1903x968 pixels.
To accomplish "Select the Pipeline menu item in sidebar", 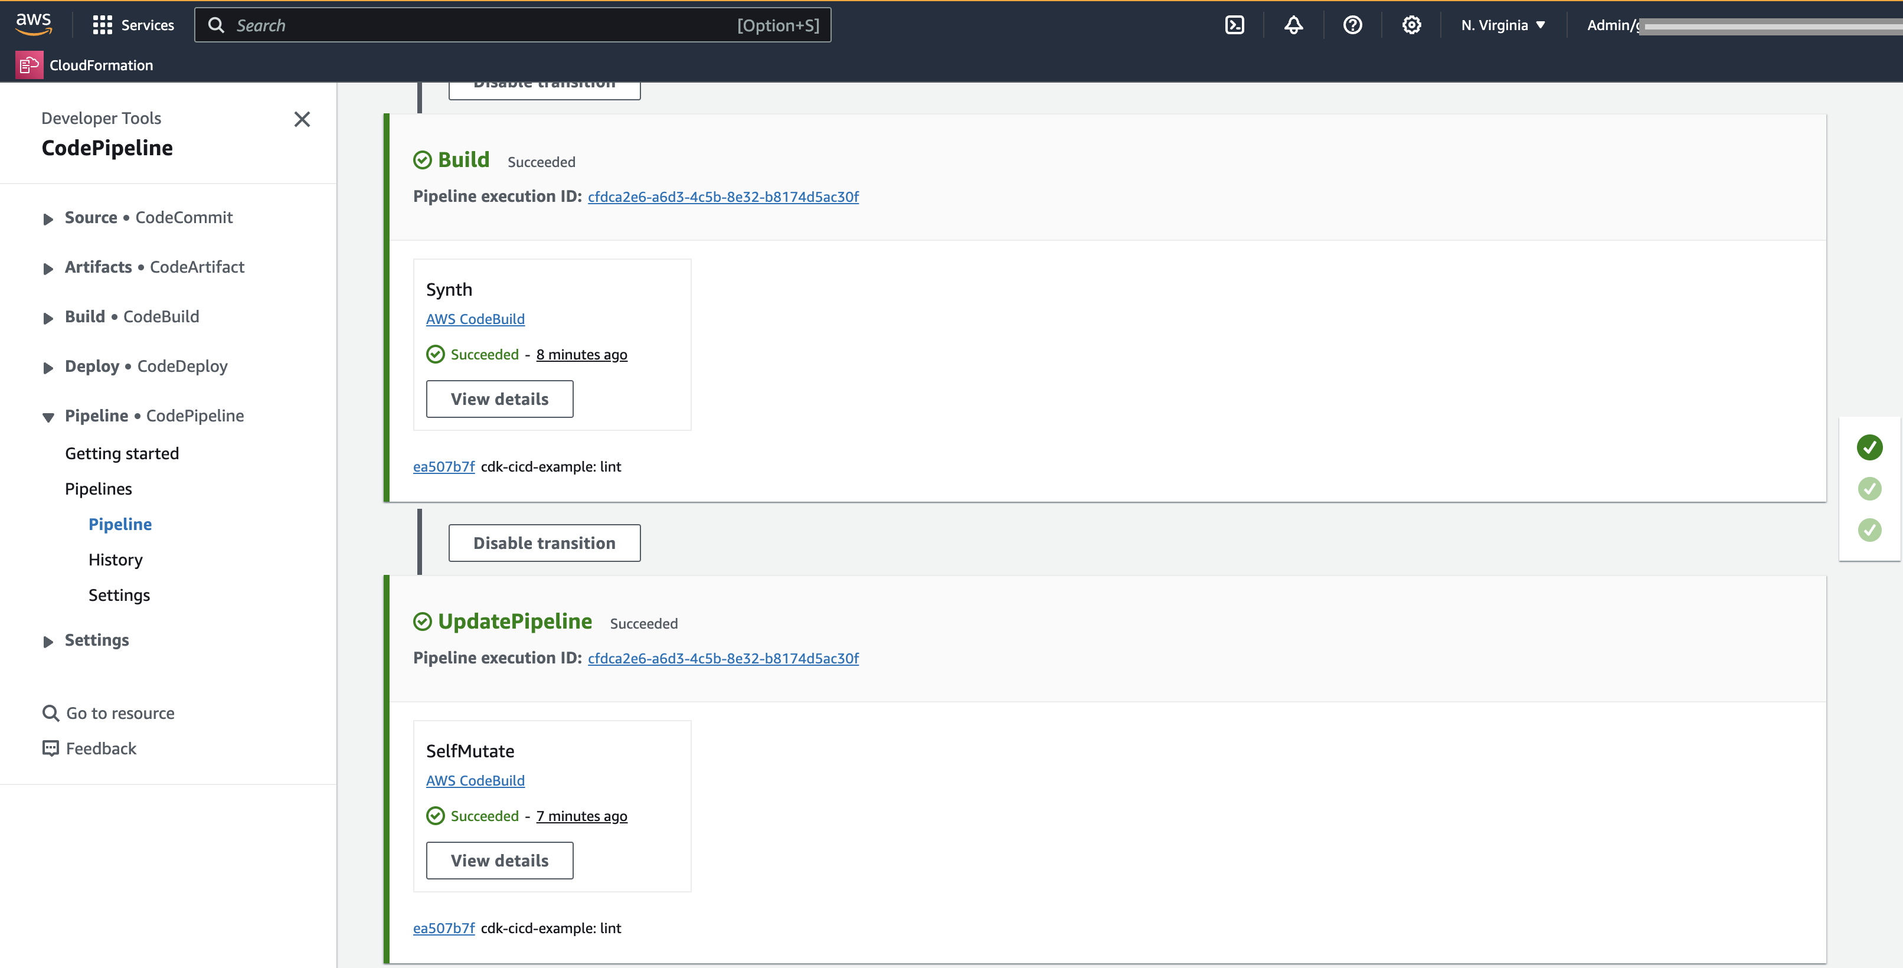I will [x=120, y=524].
